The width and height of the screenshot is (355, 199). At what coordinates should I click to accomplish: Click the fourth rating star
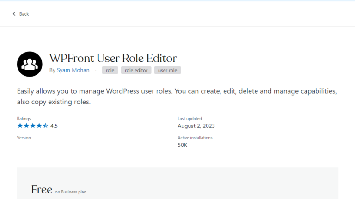(39, 126)
